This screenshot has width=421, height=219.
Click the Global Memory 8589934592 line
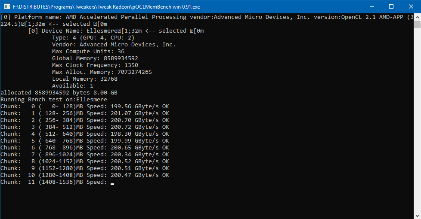[x=95, y=58]
